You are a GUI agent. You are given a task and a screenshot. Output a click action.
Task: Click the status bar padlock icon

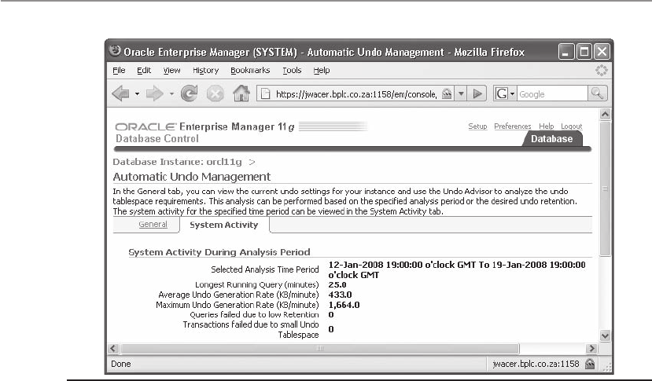tap(590, 364)
